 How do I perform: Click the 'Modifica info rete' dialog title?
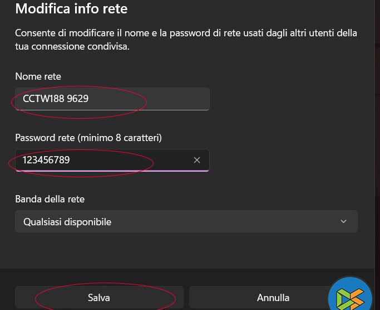(x=71, y=9)
